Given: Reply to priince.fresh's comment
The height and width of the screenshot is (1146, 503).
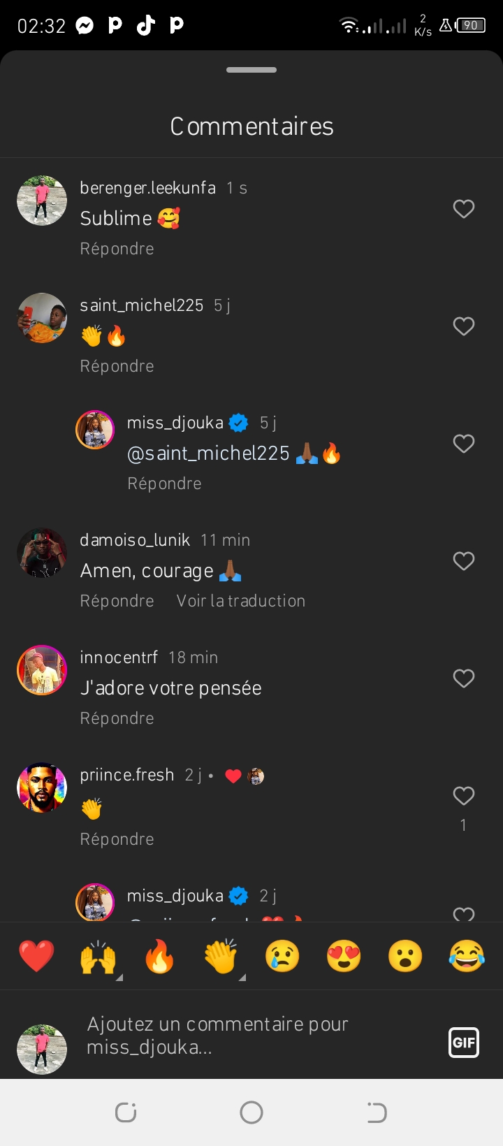Looking at the screenshot, I should [x=117, y=839].
